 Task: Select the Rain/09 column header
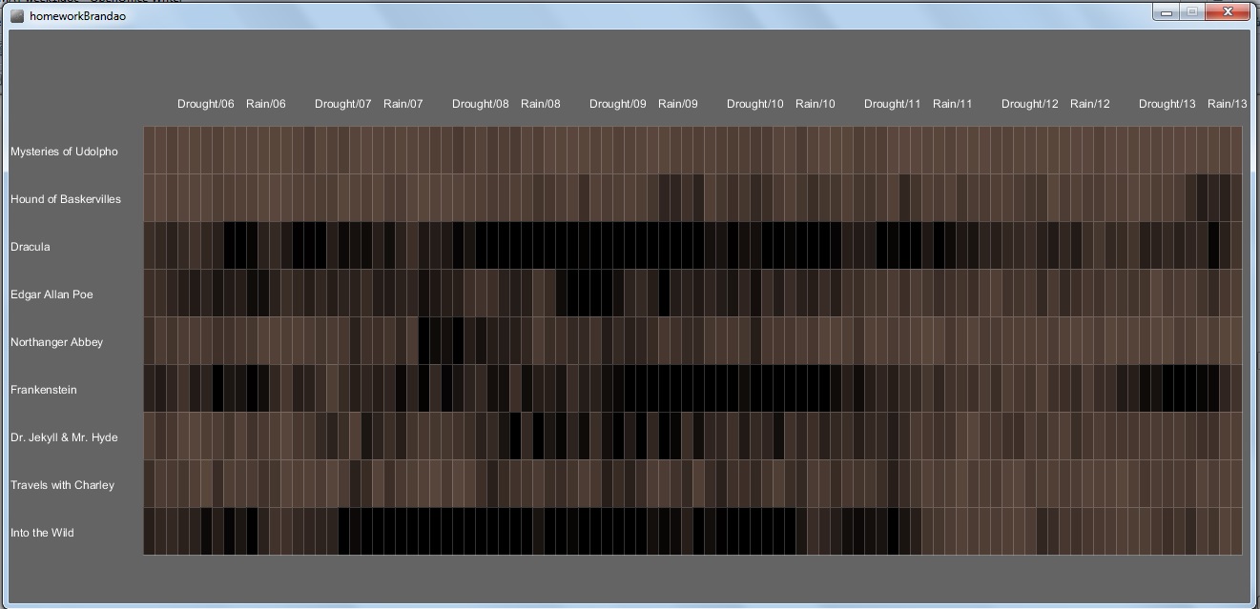(x=677, y=104)
